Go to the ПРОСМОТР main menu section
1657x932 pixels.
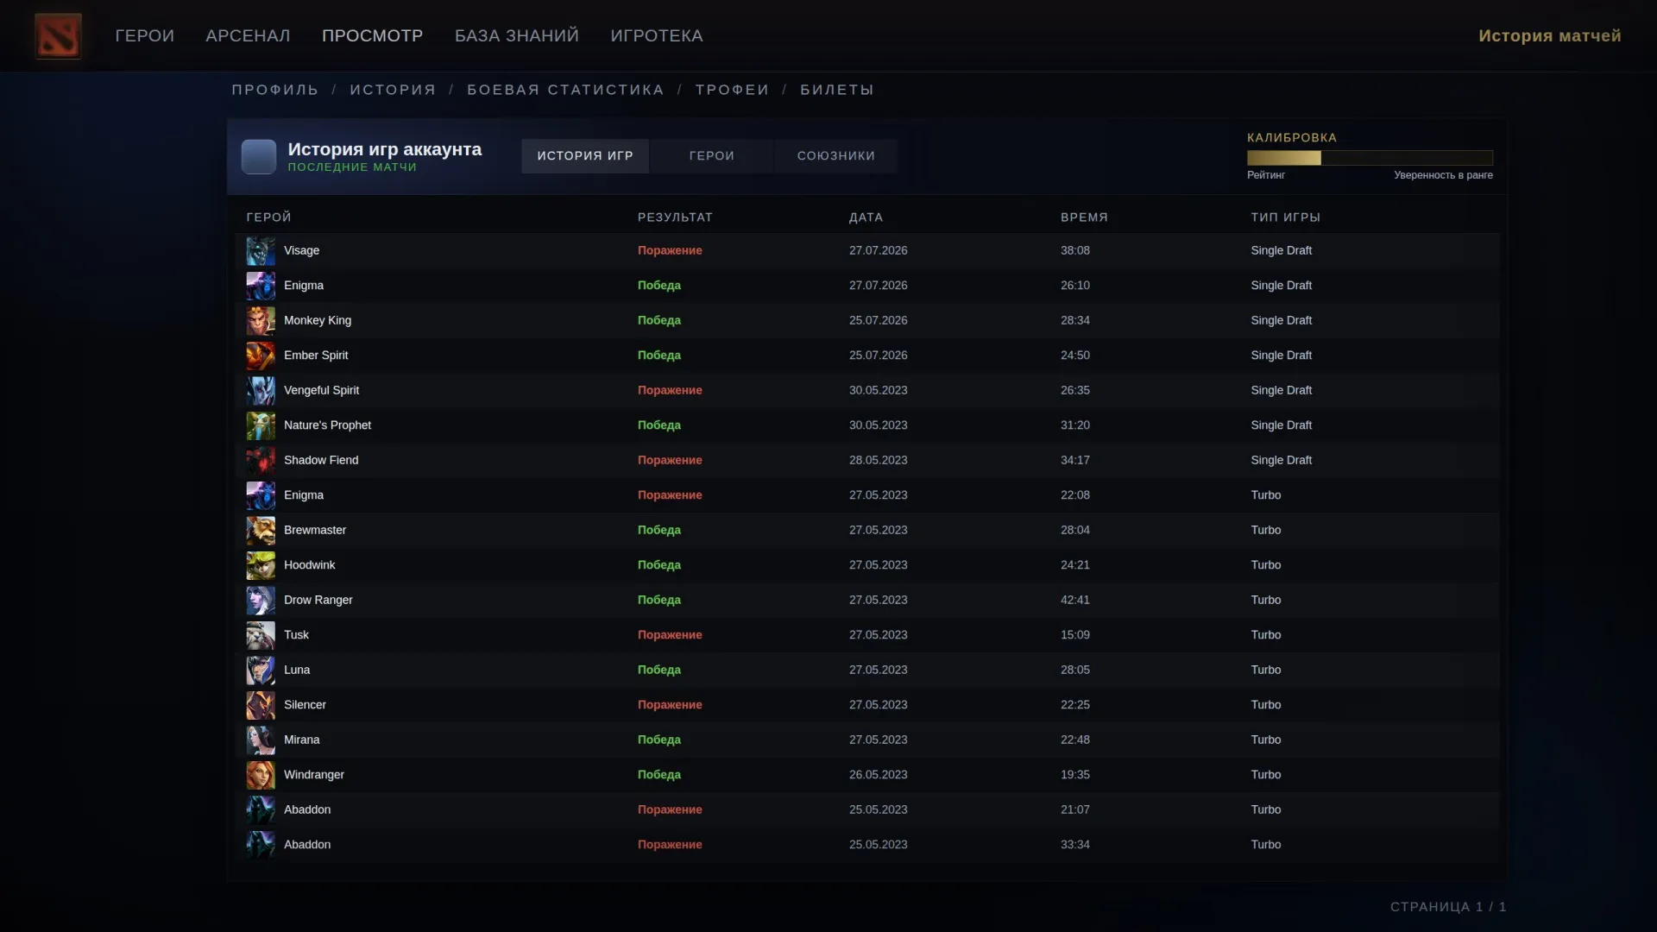tap(373, 35)
